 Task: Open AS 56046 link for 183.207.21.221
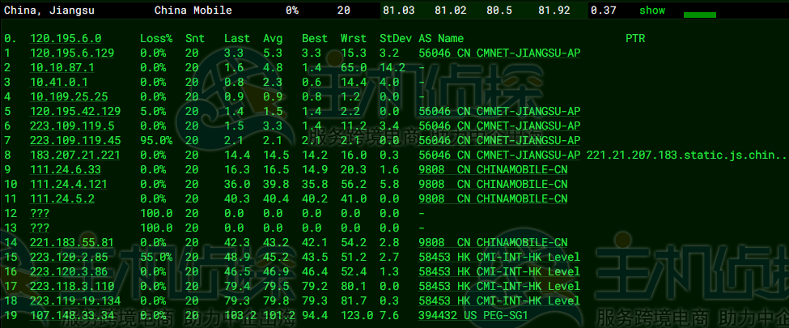click(499, 155)
